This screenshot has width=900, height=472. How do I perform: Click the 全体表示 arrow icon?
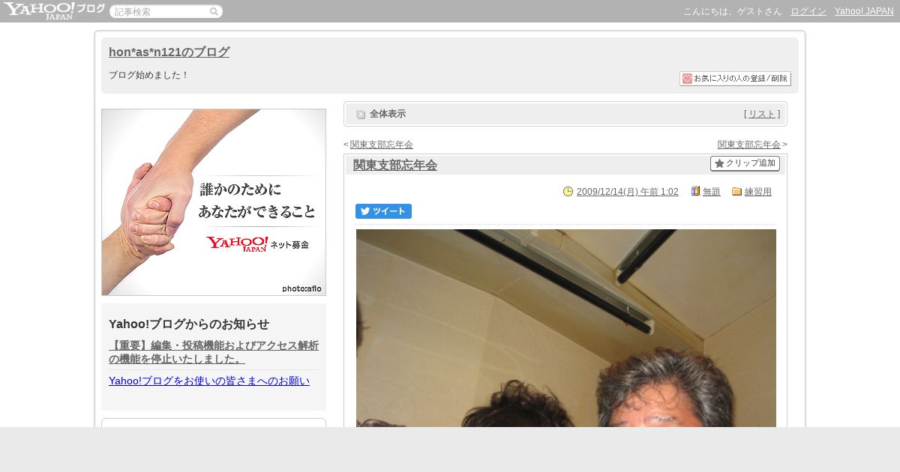pos(361,115)
